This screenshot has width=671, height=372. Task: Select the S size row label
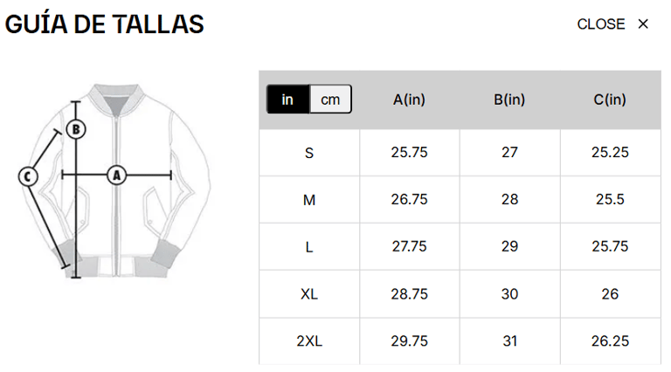coord(309,153)
